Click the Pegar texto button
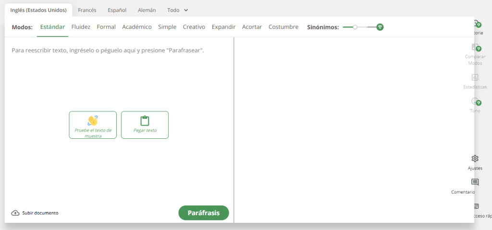Image resolution: width=492 pixels, height=230 pixels. pos(145,125)
